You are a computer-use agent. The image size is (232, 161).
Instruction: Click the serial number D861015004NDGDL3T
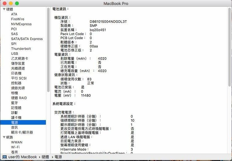(x=108, y=22)
